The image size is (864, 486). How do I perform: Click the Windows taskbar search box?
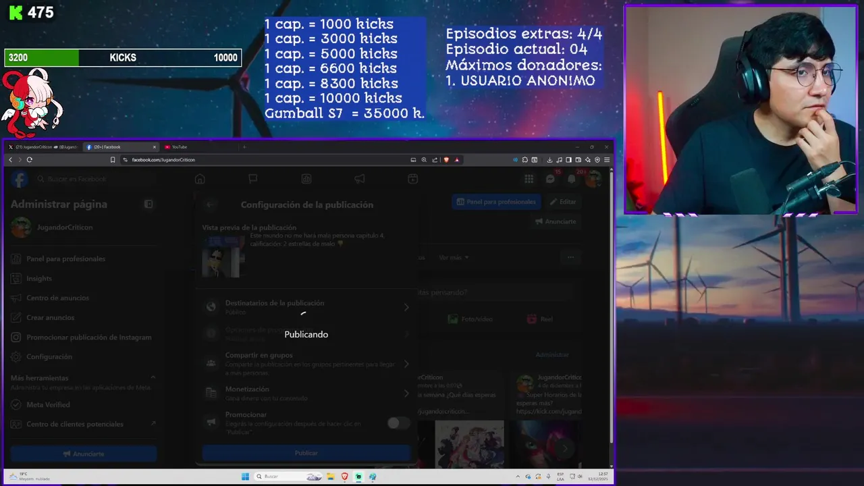pos(290,477)
